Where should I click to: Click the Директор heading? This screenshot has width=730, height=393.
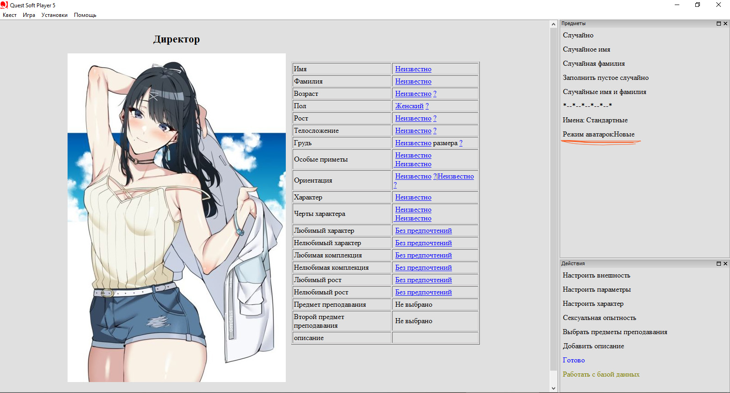[x=177, y=39]
